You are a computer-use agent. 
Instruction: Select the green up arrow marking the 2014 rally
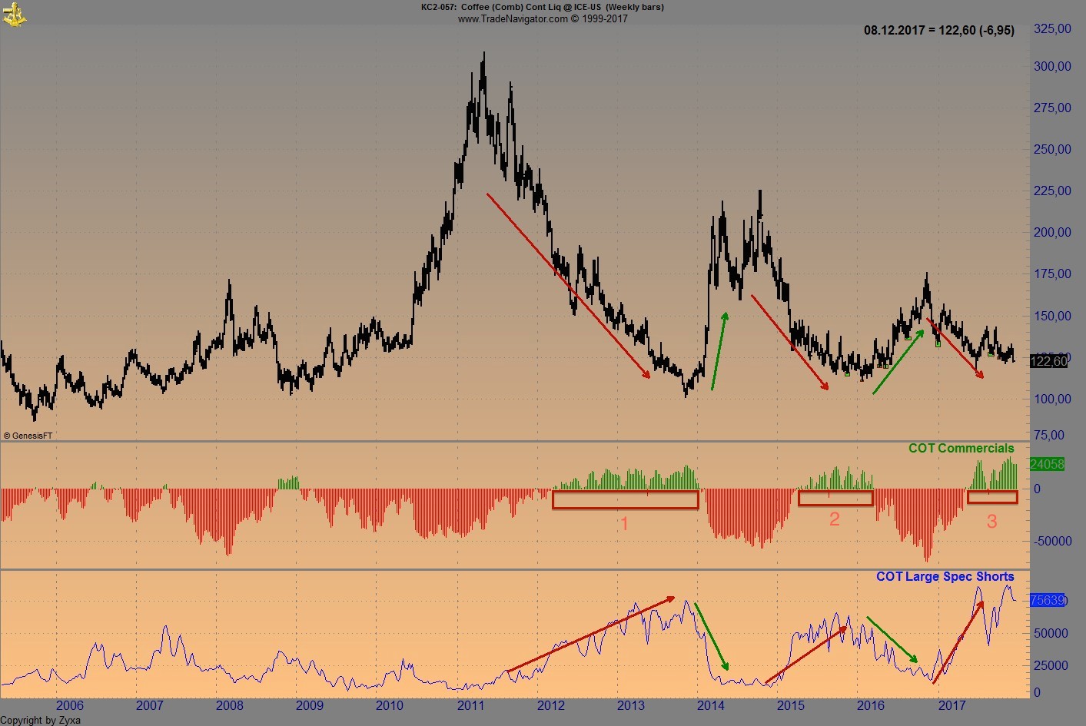tap(719, 350)
